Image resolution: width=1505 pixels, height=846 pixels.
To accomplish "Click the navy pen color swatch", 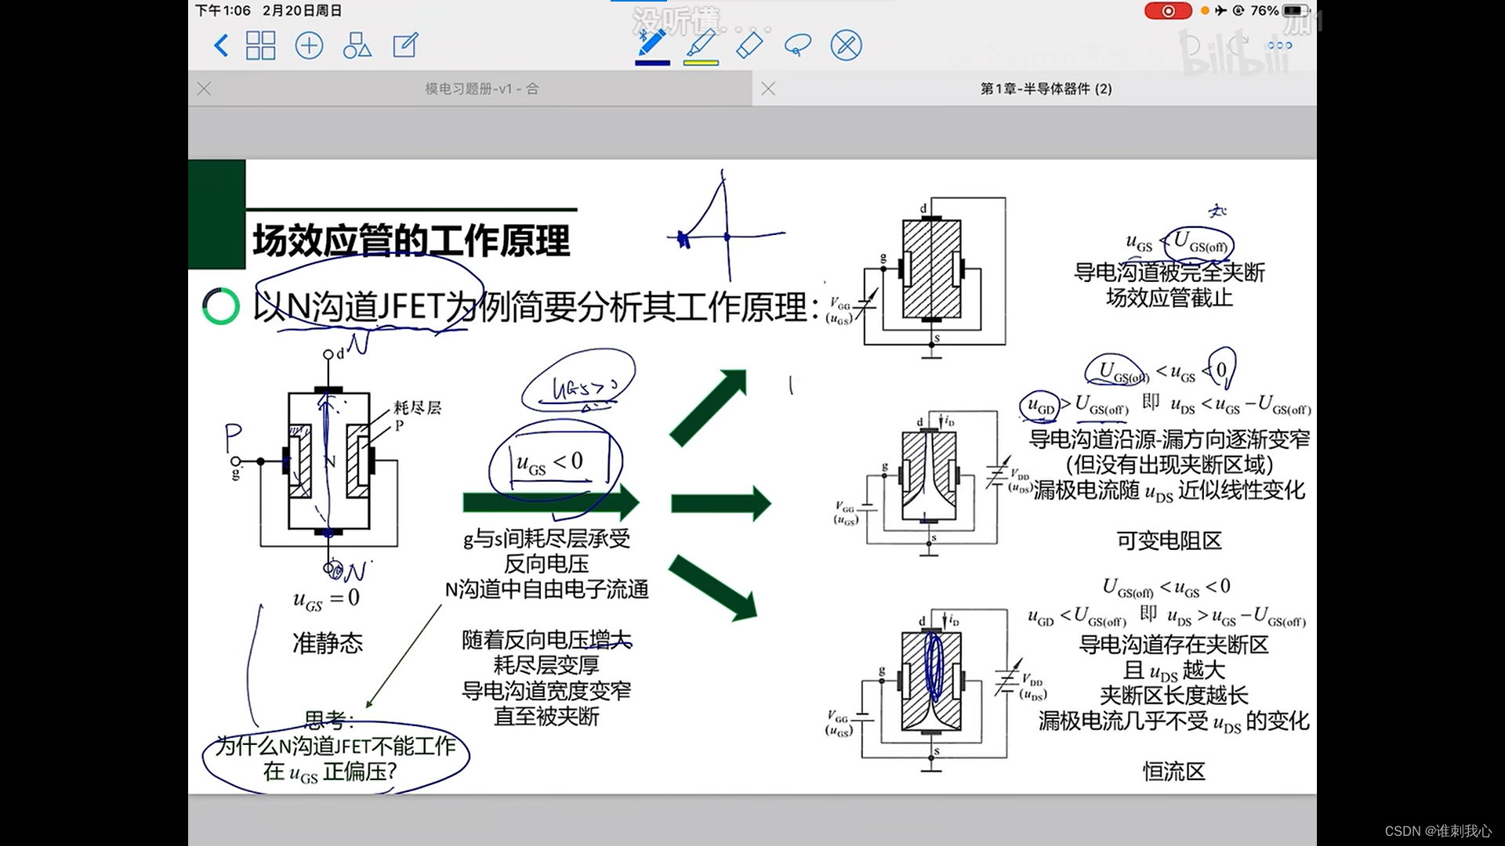I will [x=652, y=63].
